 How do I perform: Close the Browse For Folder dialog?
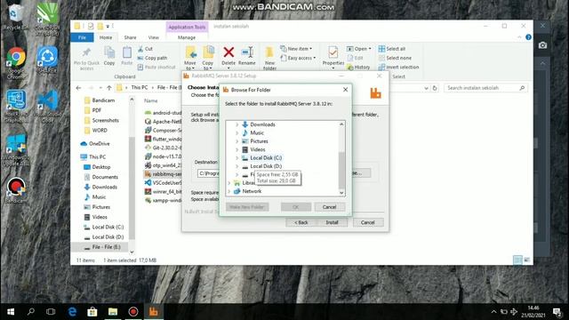(345, 90)
